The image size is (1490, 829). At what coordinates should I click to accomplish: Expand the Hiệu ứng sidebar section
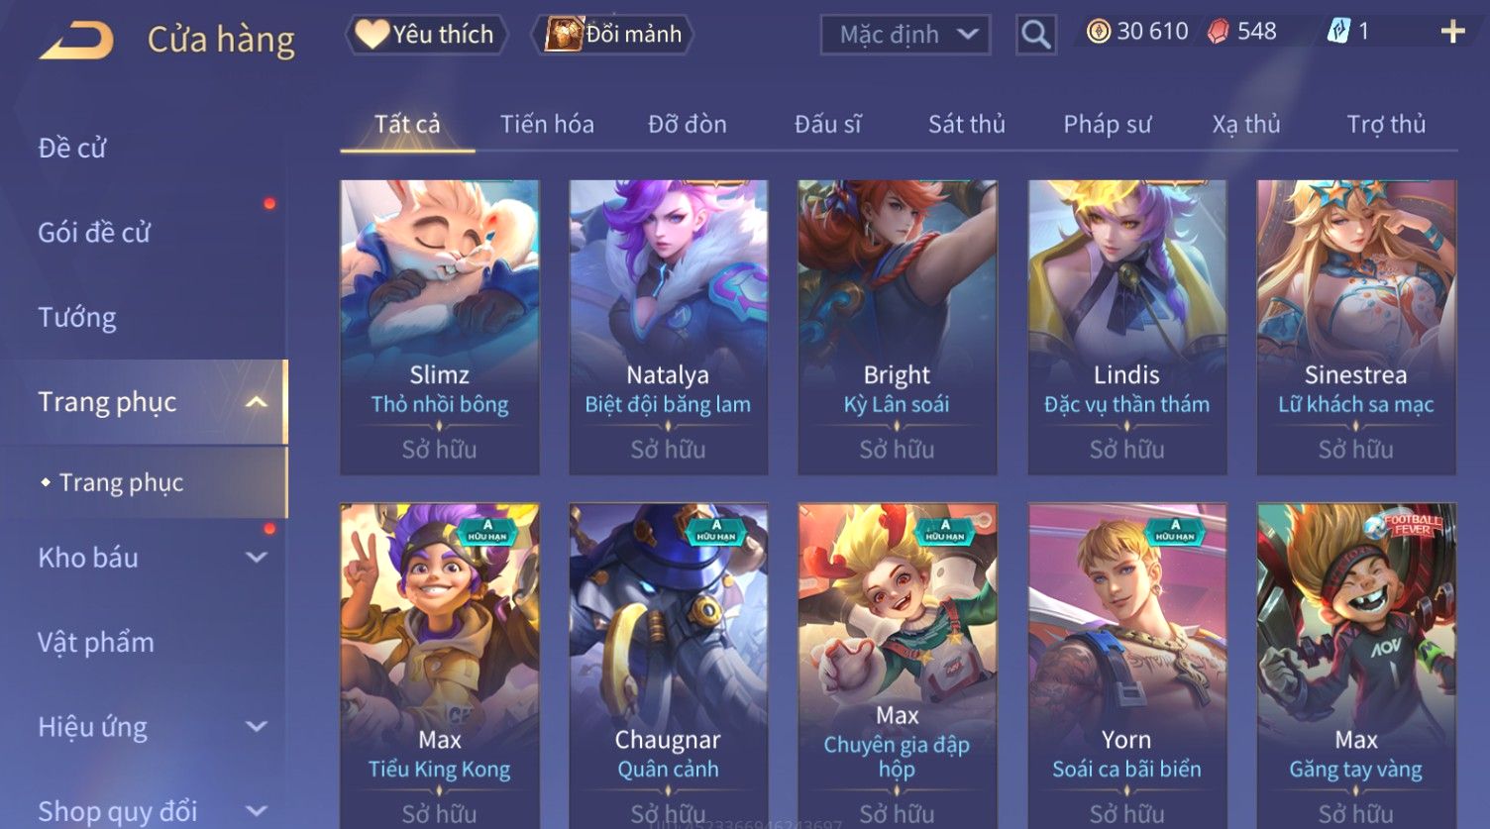tap(257, 727)
